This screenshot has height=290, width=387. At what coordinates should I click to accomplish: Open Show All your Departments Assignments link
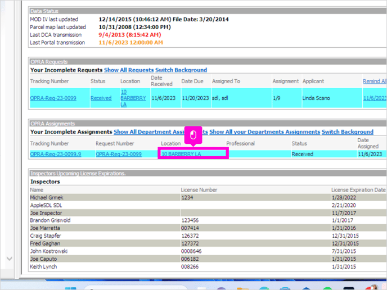pos(264,132)
